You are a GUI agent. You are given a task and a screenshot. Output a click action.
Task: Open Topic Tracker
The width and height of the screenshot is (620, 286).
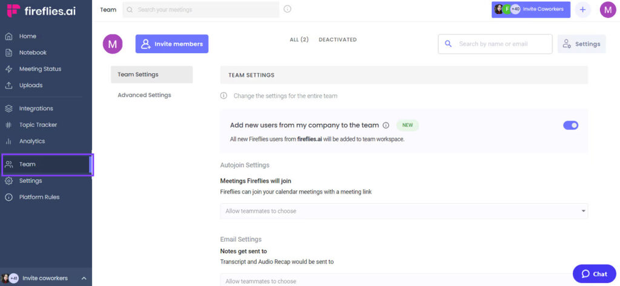pos(38,125)
